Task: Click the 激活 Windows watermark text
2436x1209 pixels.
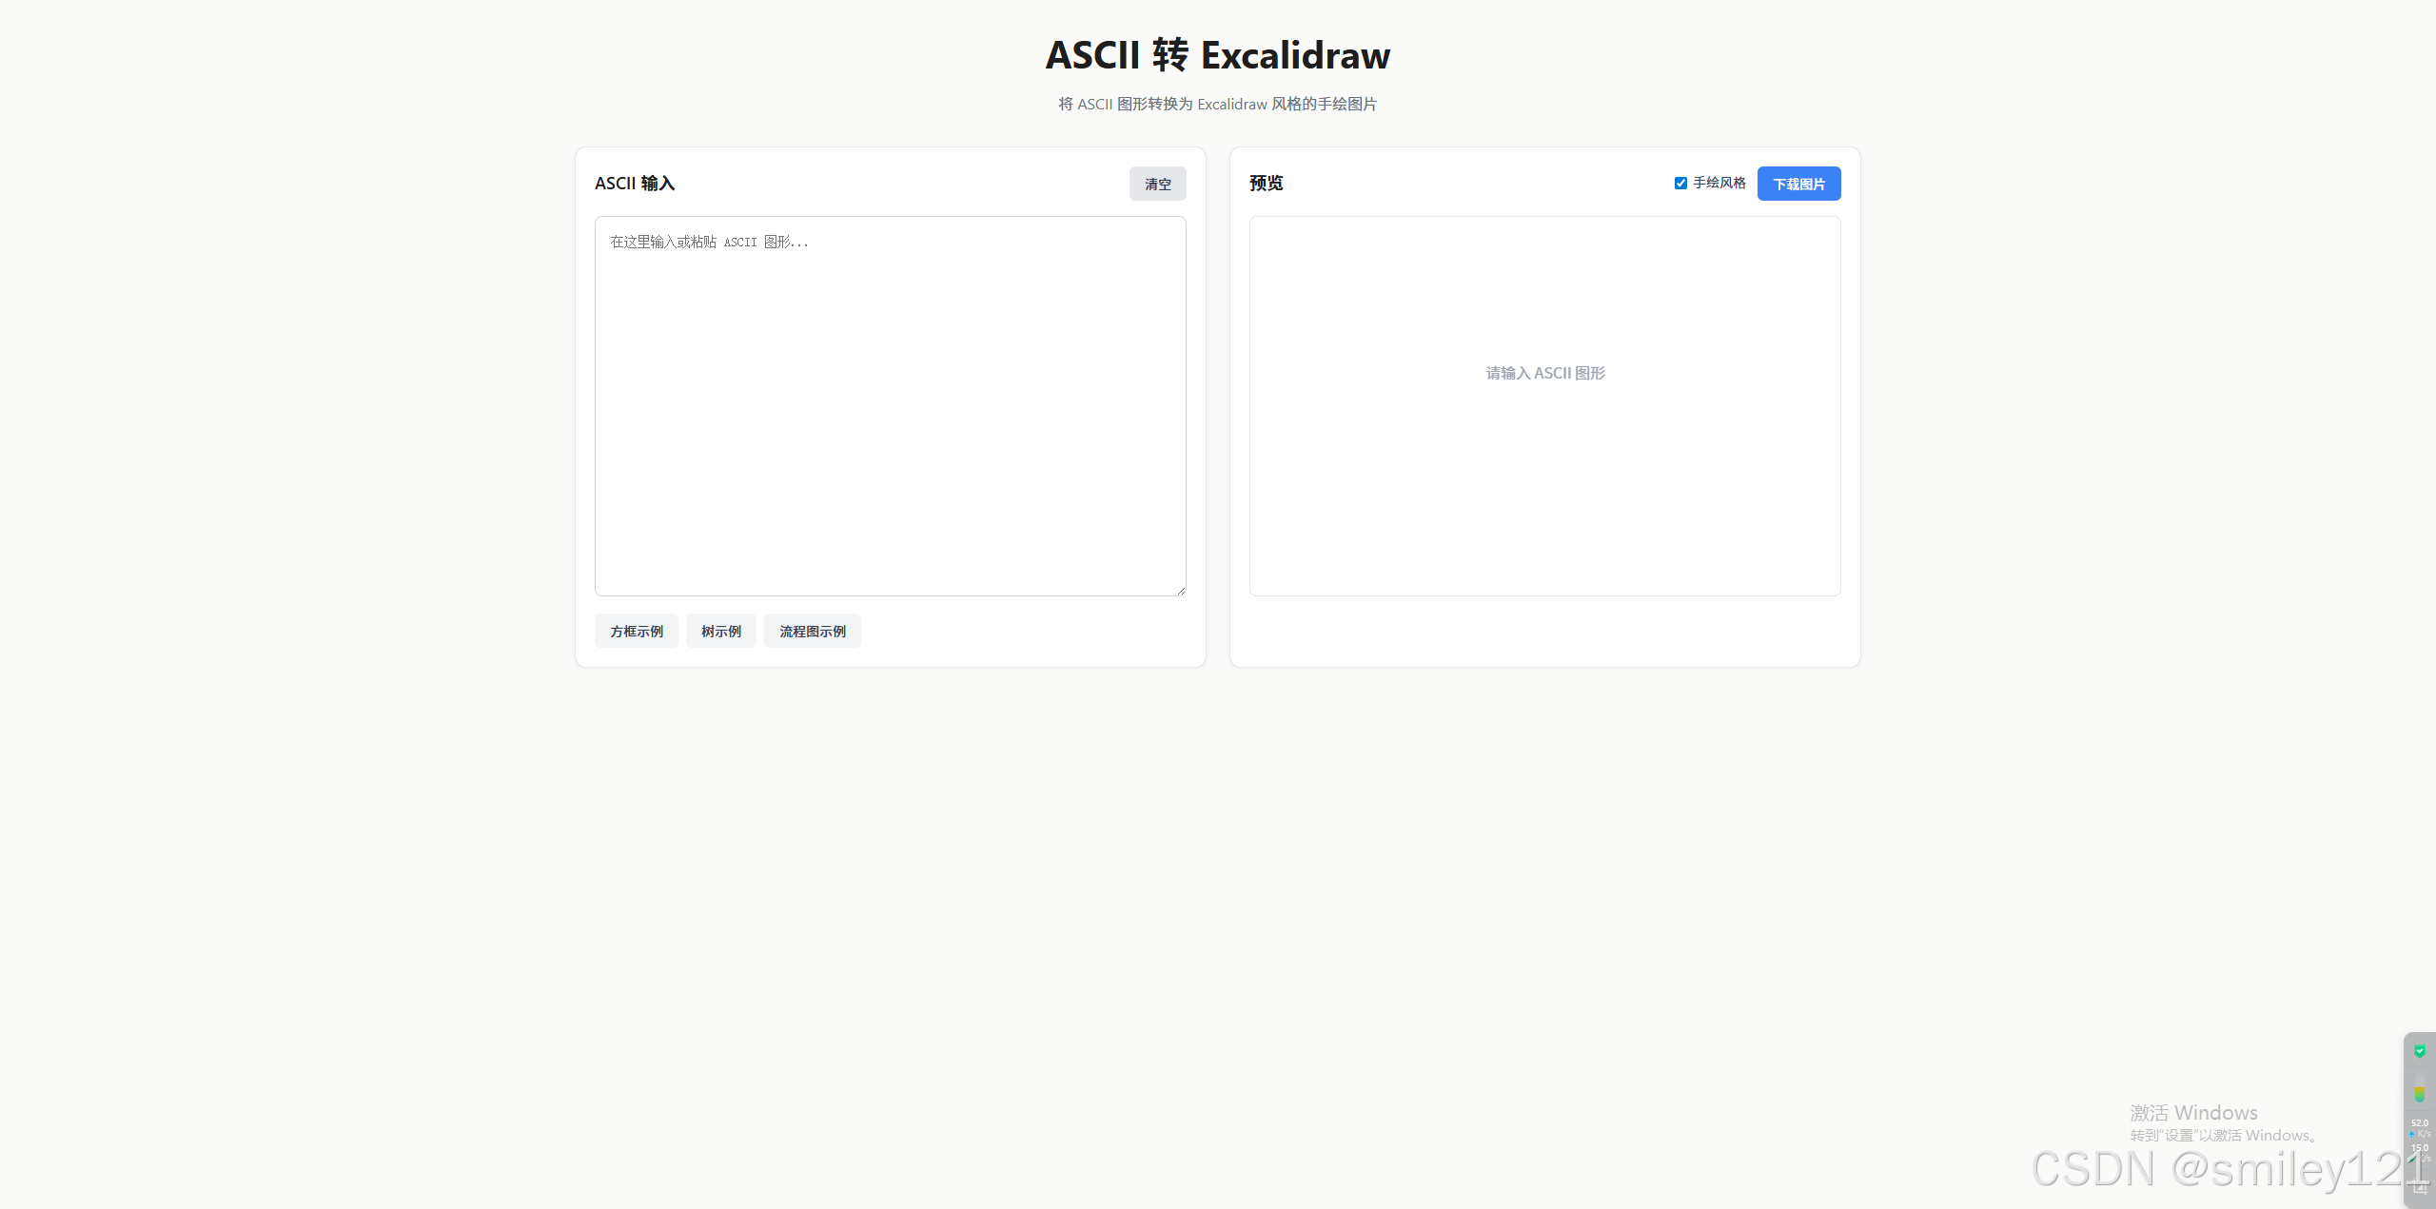Action: coord(2193,1112)
